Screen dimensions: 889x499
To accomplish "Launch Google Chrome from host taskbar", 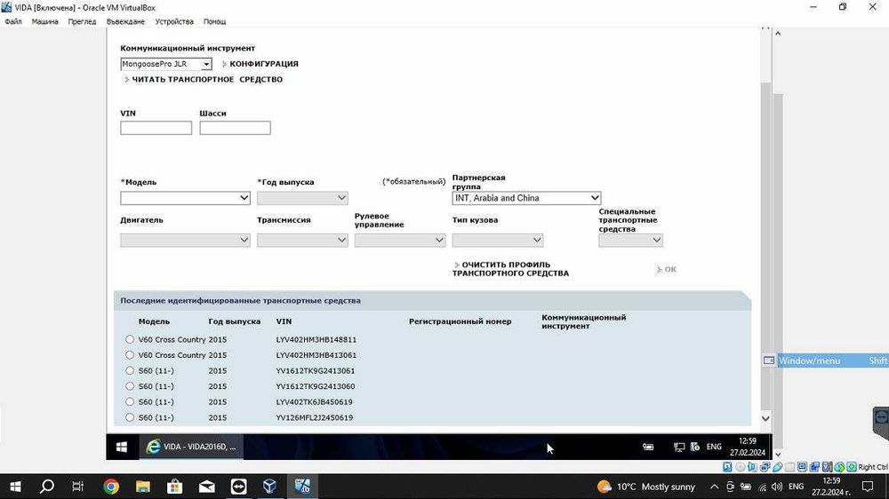I will pyautogui.click(x=111, y=487).
